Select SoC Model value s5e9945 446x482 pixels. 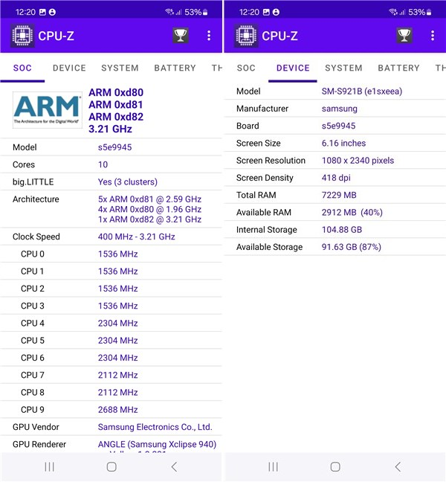(115, 147)
